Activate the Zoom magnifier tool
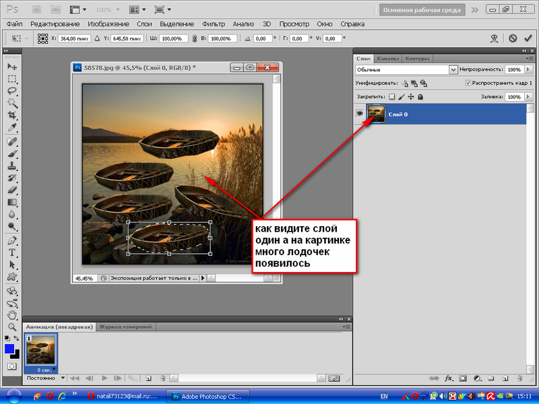Screen dimensions: 539x404 (x=12, y=327)
